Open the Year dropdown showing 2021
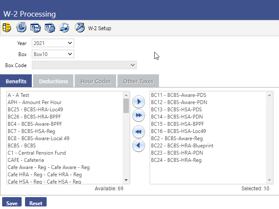Screen dimensions: 279x209 pos(53,43)
